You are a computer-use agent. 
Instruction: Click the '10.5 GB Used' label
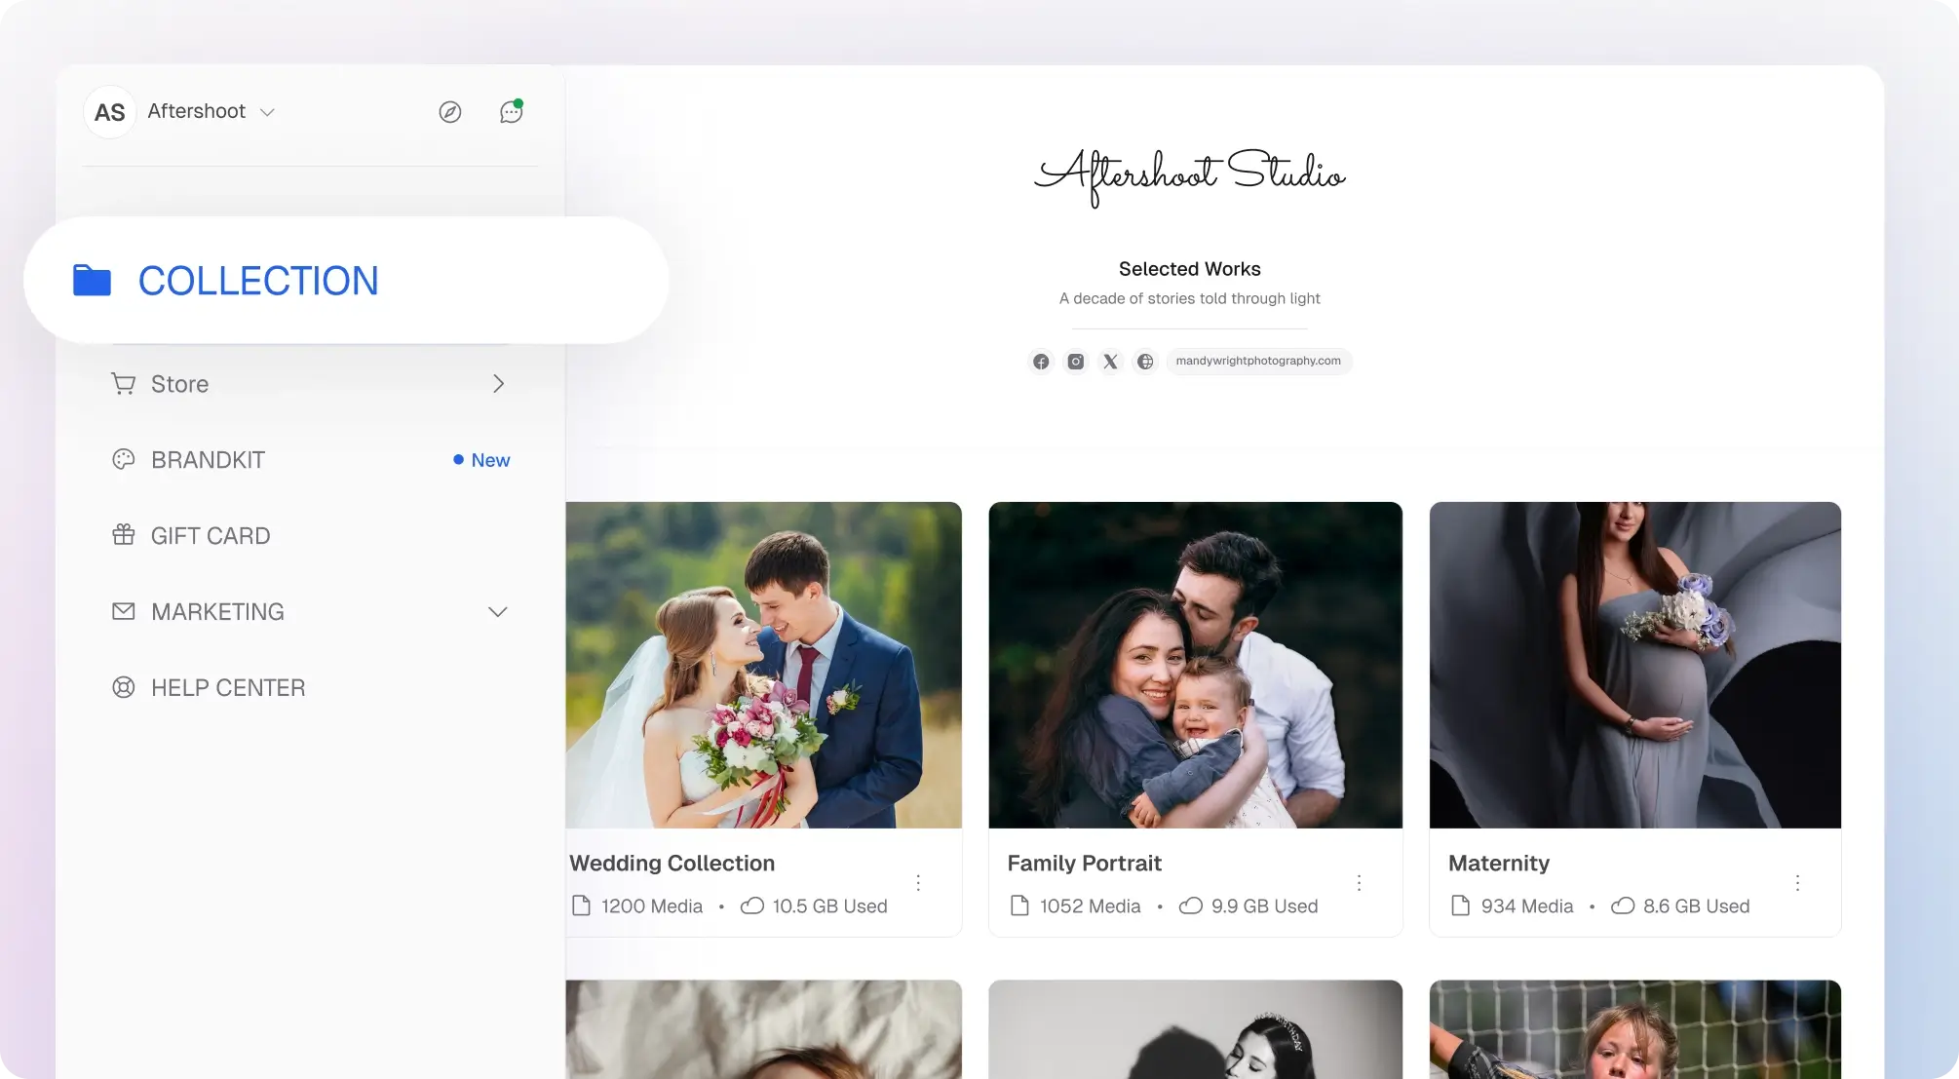point(829,906)
